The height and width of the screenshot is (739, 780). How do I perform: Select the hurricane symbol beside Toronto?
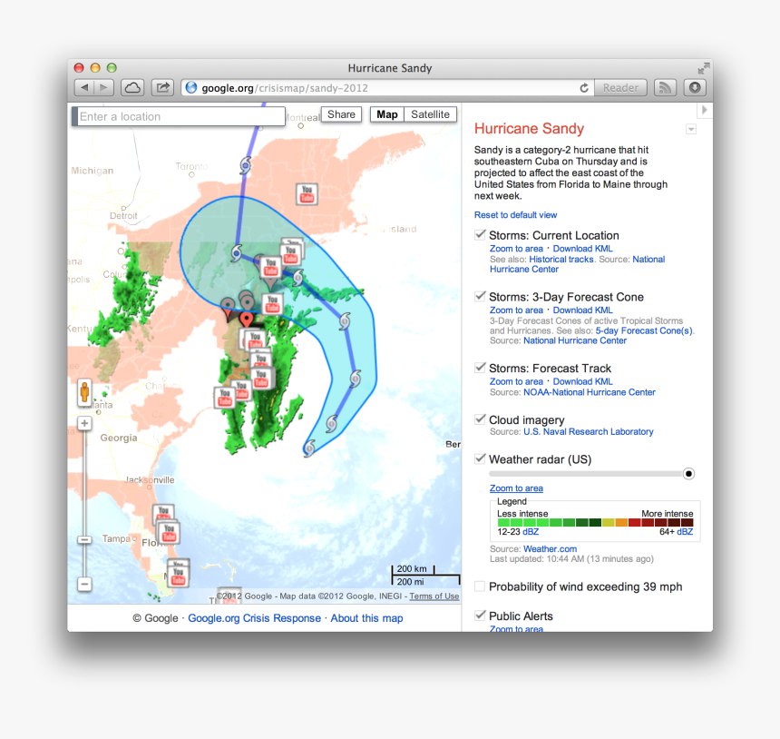coord(246,165)
